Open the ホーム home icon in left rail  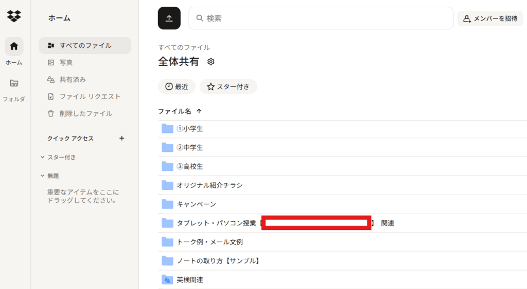[14, 46]
